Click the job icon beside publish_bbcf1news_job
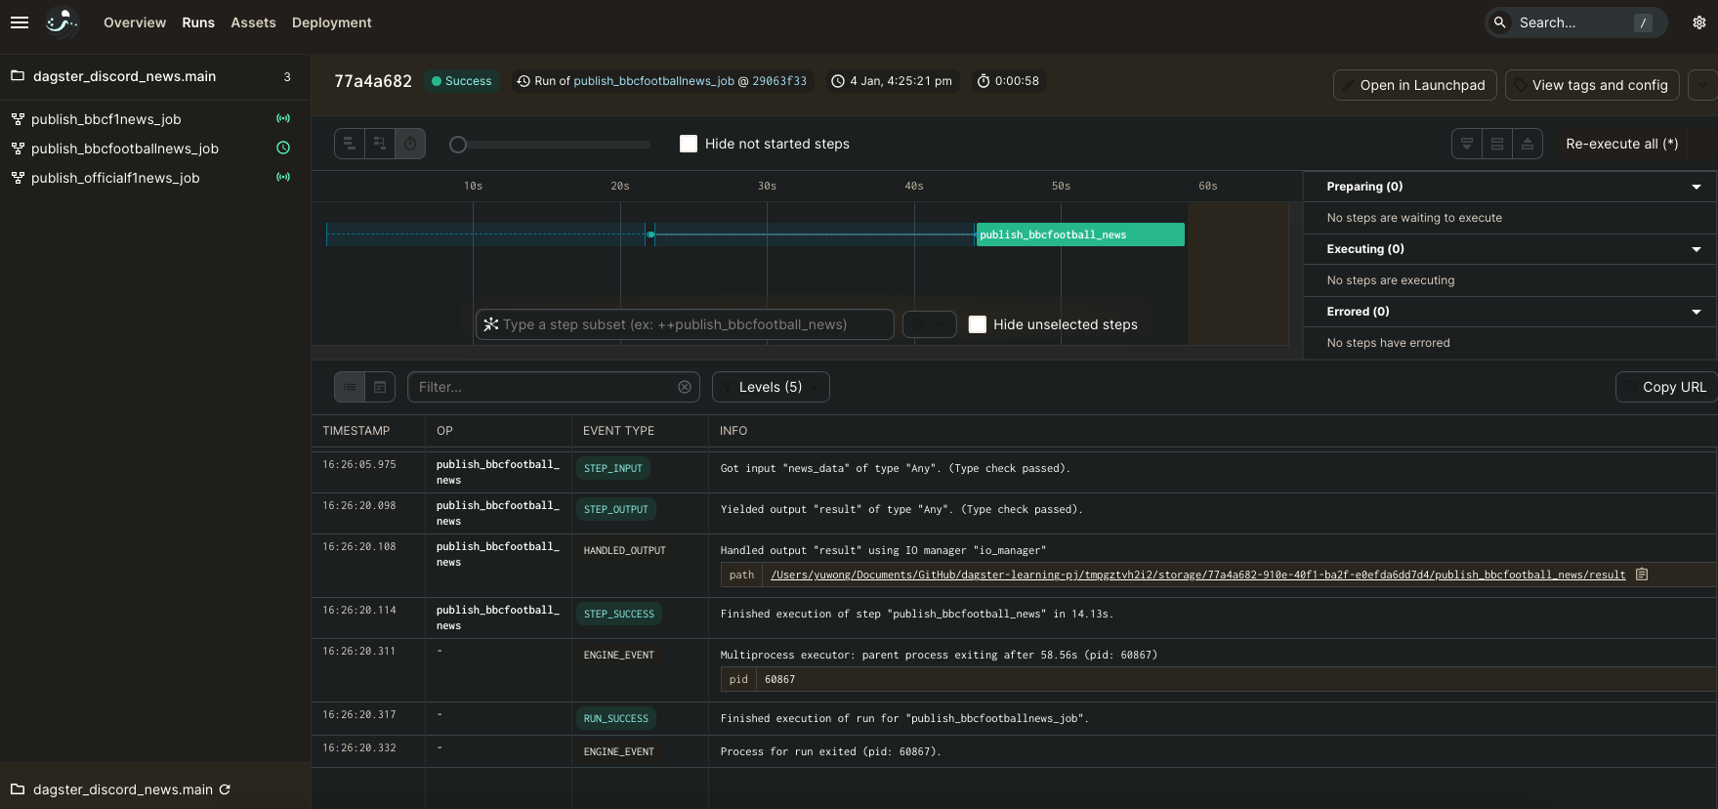1718x809 pixels. click(x=18, y=119)
